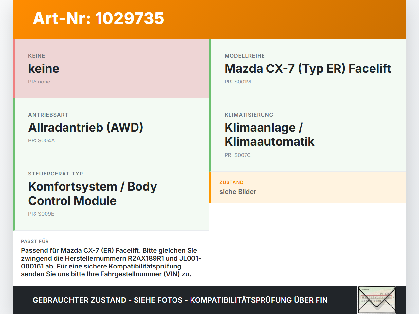Screen dimensions: 419x314
Task: Click the PASST FÜR heading
Action: point(35,241)
